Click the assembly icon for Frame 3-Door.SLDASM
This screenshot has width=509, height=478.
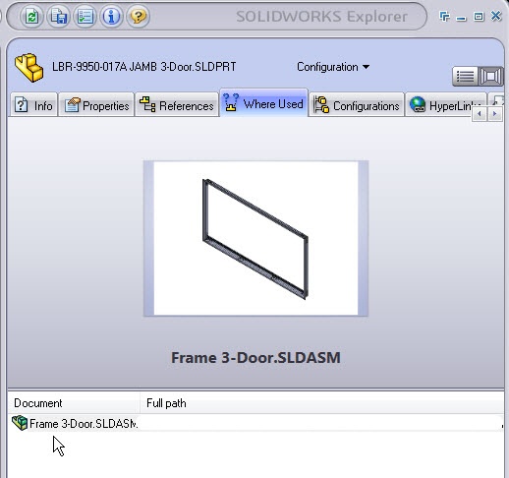(x=20, y=423)
